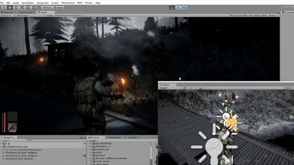The height and width of the screenshot is (165, 294).
Task: Click the Play button
Action: click(x=172, y=8)
